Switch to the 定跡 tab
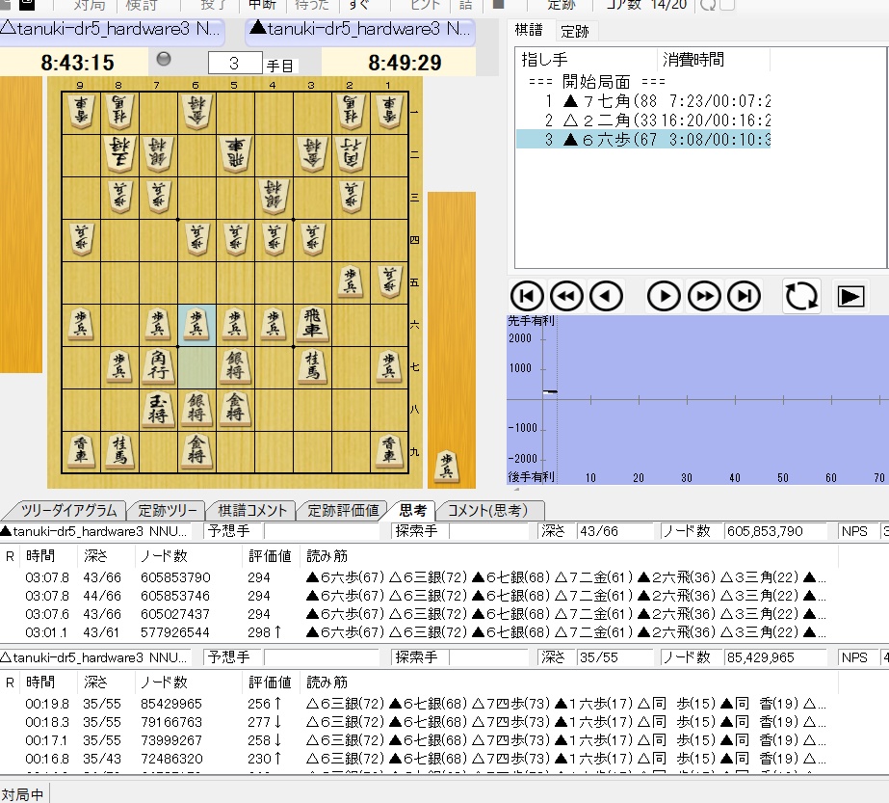The image size is (889, 803). point(575,31)
